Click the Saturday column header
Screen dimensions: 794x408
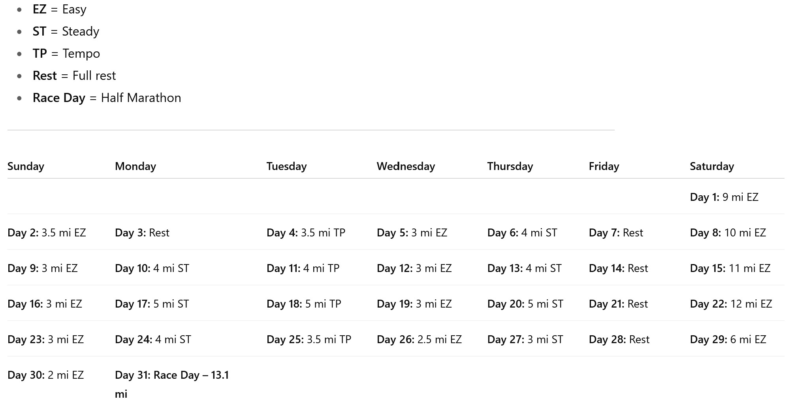tap(711, 166)
